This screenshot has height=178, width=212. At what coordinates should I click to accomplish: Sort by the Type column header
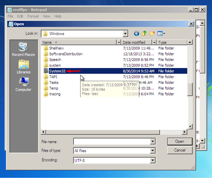172,42
